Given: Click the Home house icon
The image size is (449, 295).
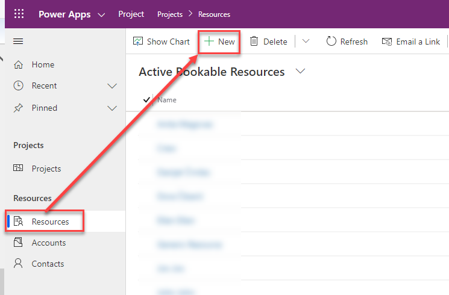Looking at the screenshot, I should tap(18, 64).
